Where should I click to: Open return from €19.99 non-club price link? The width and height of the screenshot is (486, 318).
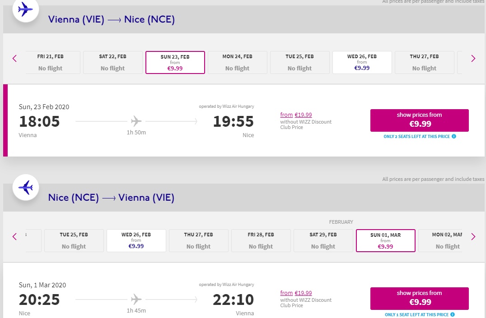296,293
